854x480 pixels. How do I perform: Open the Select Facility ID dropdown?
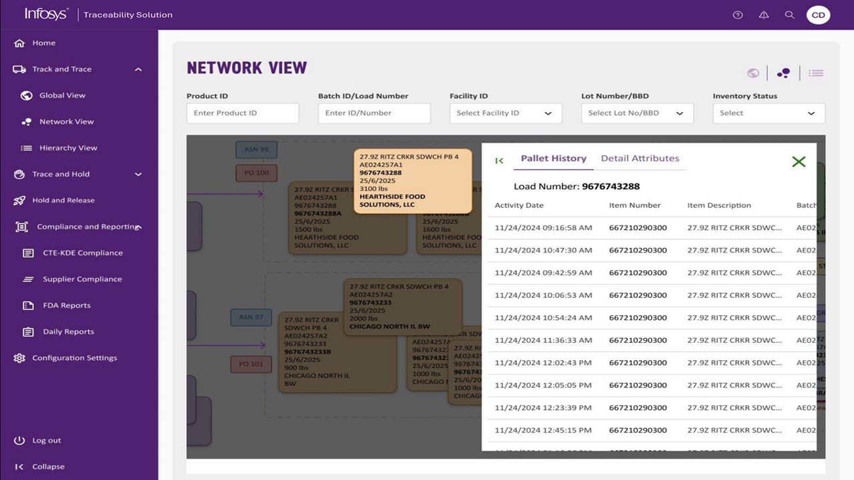tap(506, 113)
